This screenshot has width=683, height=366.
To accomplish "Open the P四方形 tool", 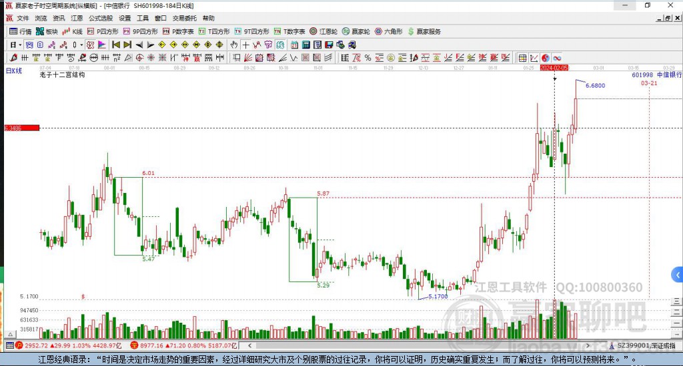I will click(x=103, y=31).
